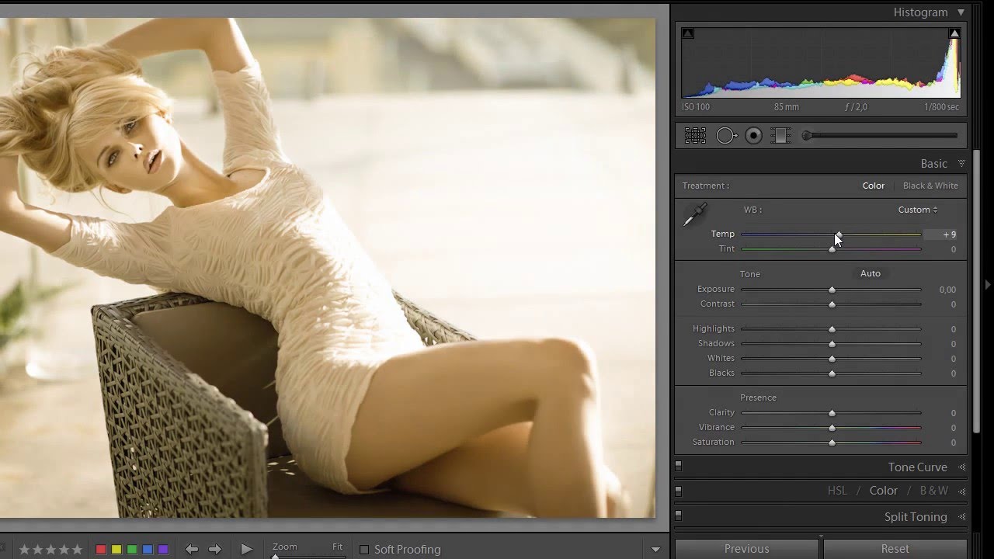Apply the red color label
This screenshot has width=994, height=559.
101,550
